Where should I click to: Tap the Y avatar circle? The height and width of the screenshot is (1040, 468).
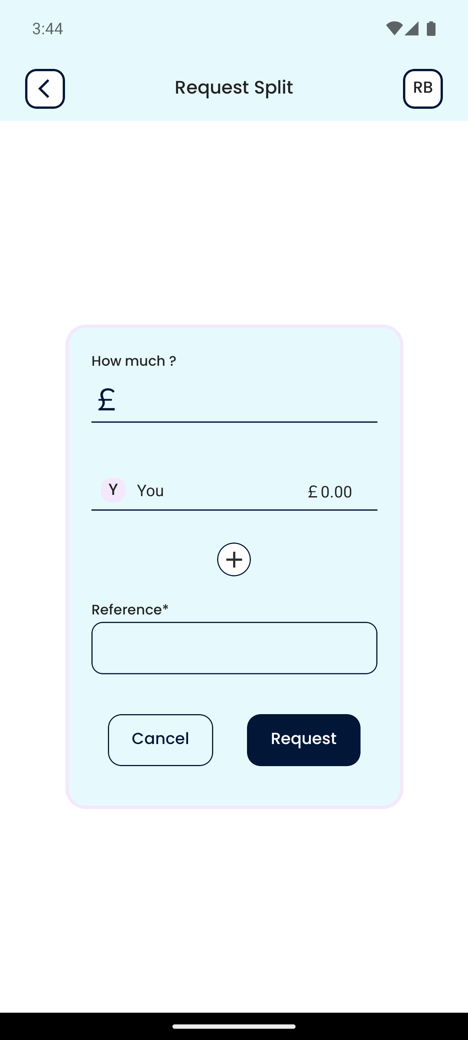(113, 490)
